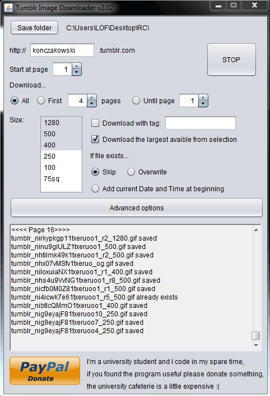Click log line ending r2_1280.gif saved
The width and height of the screenshot is (270, 396).
pos(84,238)
